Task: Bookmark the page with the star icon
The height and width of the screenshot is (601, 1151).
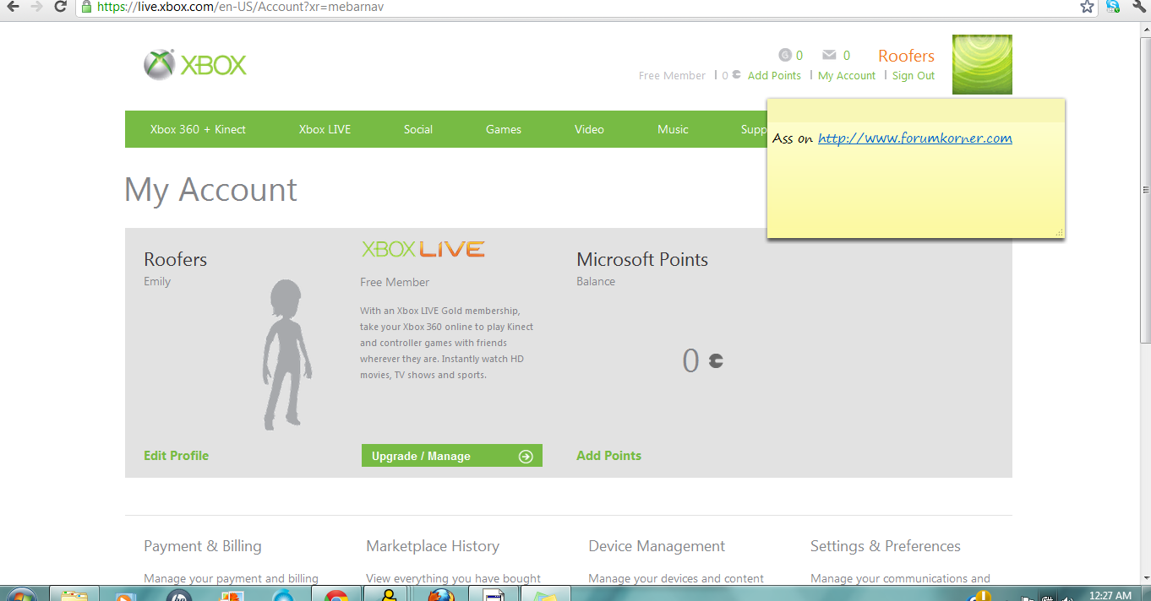Action: click(x=1088, y=7)
